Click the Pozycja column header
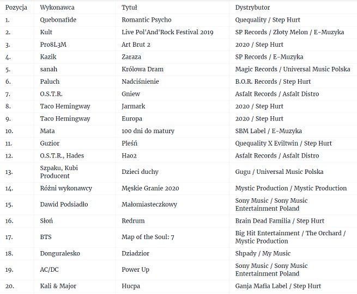Screen dimensions: 357x294 15,8
